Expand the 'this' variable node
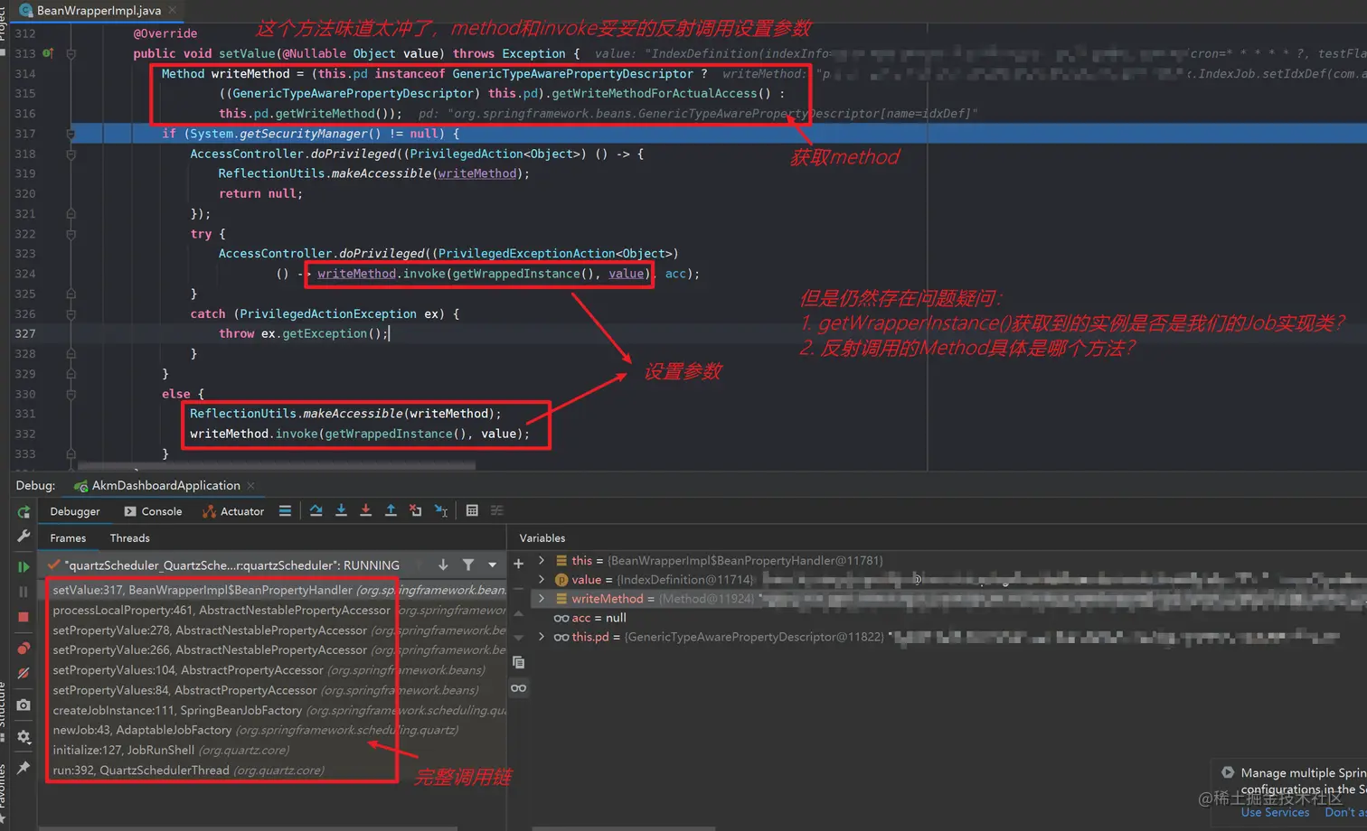1367x831 pixels. coord(542,560)
